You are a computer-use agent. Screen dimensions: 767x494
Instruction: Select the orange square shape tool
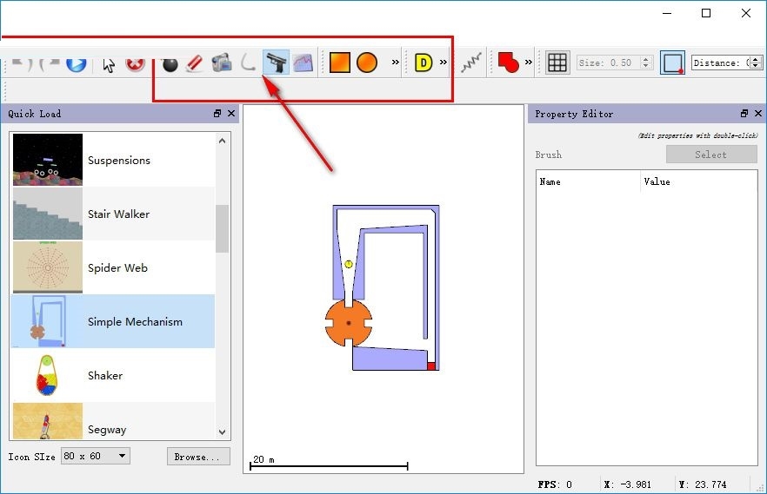pos(339,63)
